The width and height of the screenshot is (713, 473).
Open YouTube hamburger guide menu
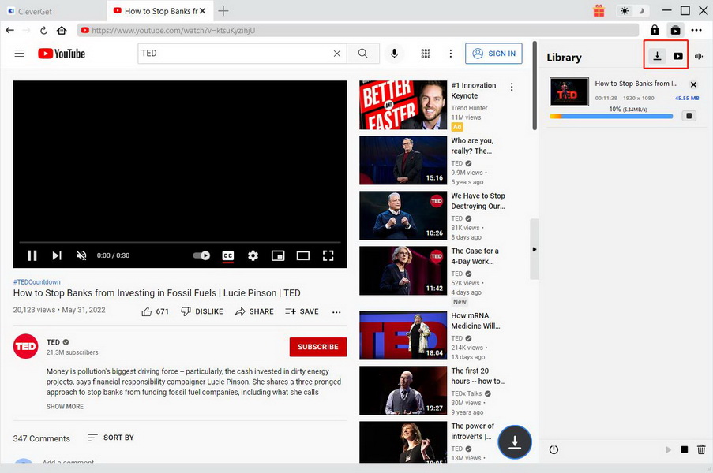(x=20, y=54)
